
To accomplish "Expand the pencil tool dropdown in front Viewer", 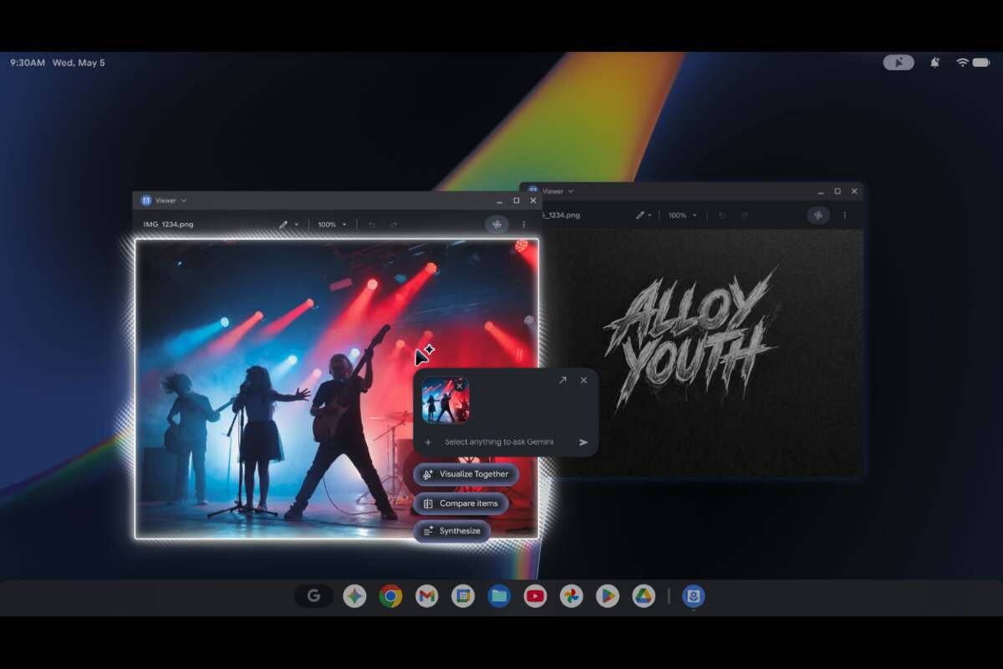I will 296,225.
